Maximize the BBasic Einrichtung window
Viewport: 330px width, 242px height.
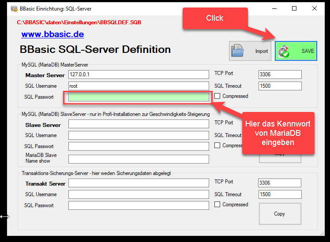tap(294, 9)
